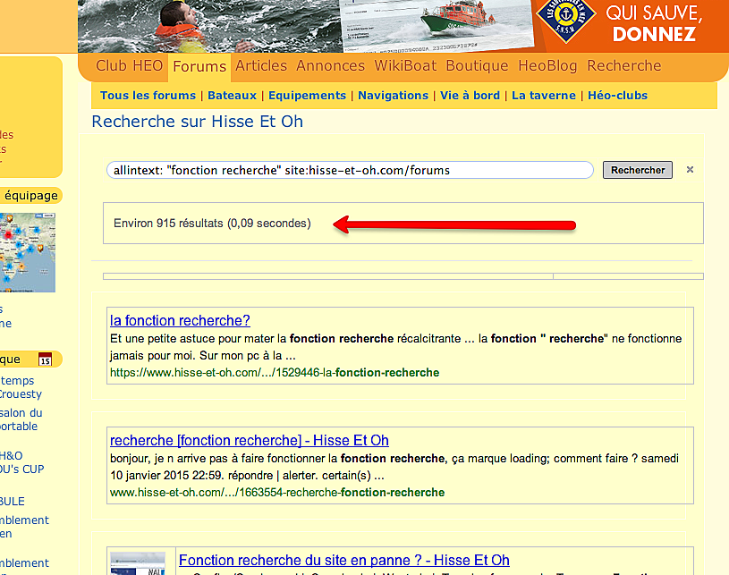The width and height of the screenshot is (729, 575).
Task: Open the crew map thumbnail
Action: click(x=27, y=253)
